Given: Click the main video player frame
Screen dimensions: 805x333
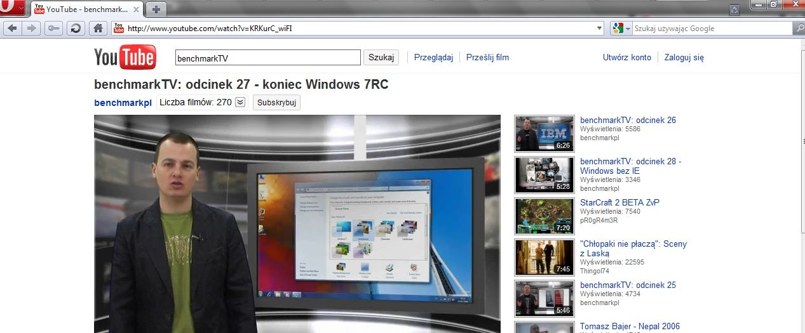Looking at the screenshot, I should click(297, 224).
